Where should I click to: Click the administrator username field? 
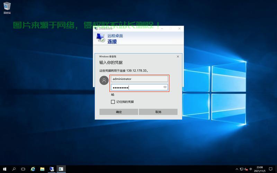pos(139,79)
